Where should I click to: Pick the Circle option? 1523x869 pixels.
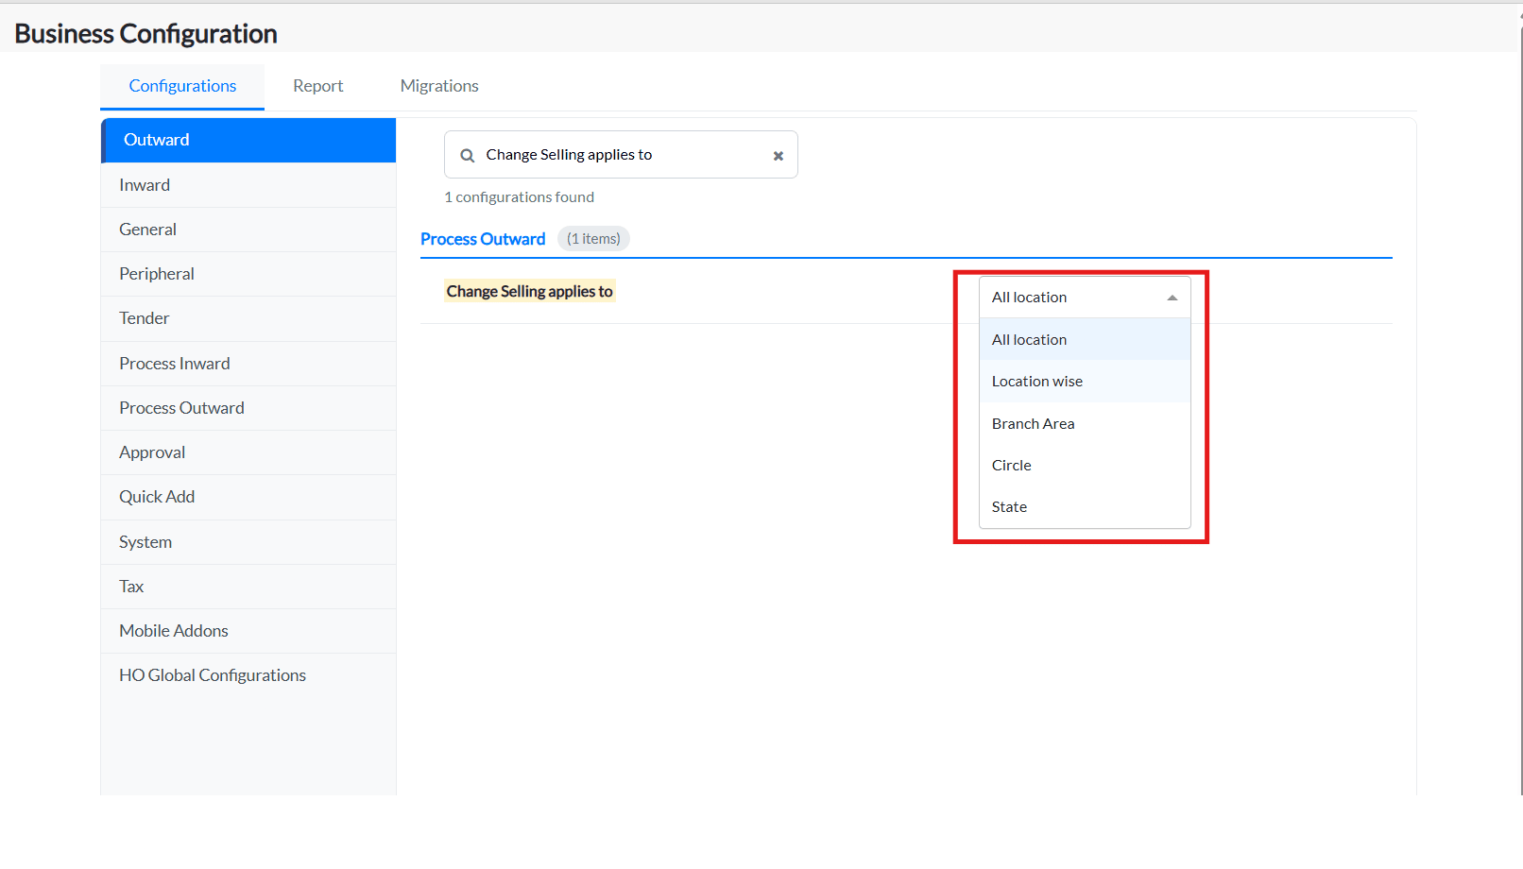pos(1011,466)
